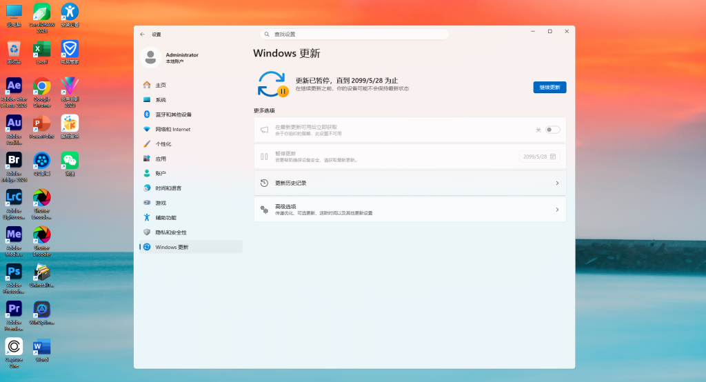Open Capture One desktop shortcut
The image size is (706, 382).
(14, 353)
